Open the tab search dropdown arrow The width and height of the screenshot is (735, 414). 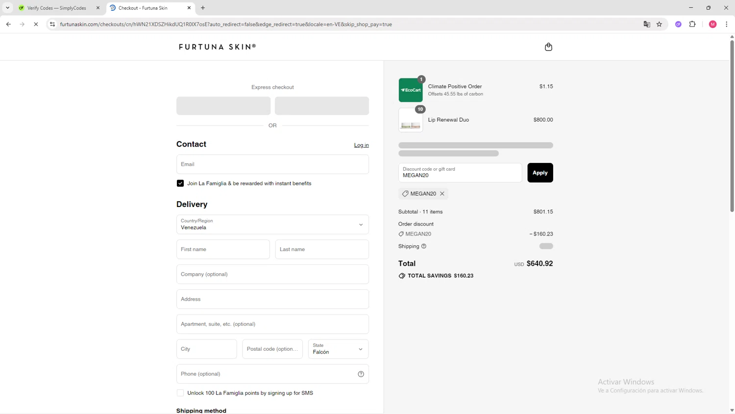click(7, 8)
